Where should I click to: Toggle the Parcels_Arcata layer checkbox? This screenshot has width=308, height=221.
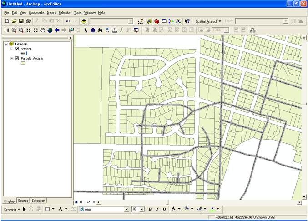(x=17, y=59)
